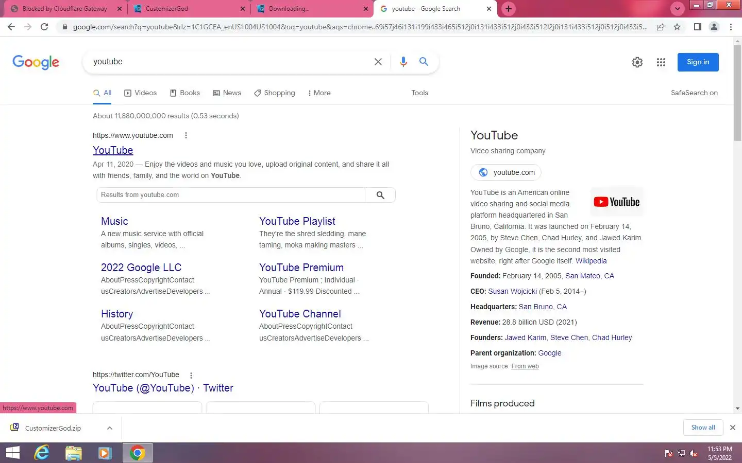Click the lock icon in address bar
The image size is (742, 463).
click(64, 27)
